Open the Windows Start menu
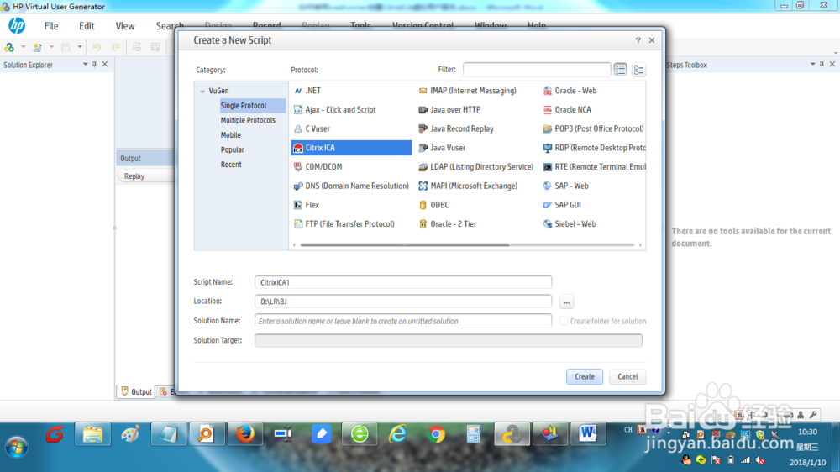The image size is (840, 472). point(17,448)
